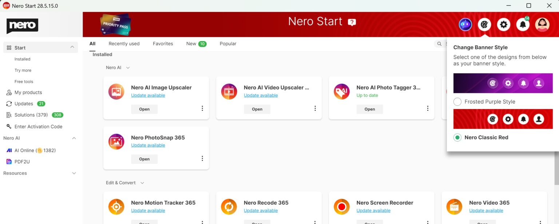This screenshot has width=559, height=224.
Task: Collapse the Nero AI category in the content area
Action: [127, 67]
